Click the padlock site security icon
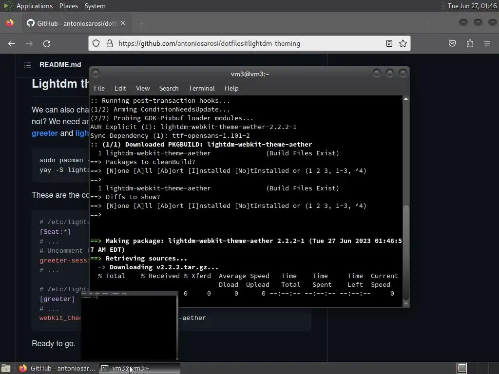 [x=110, y=43]
